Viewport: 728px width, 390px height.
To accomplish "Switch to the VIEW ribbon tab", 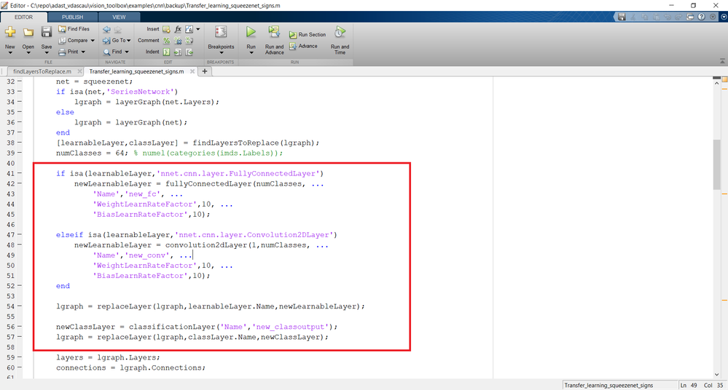I will pyautogui.click(x=119, y=17).
